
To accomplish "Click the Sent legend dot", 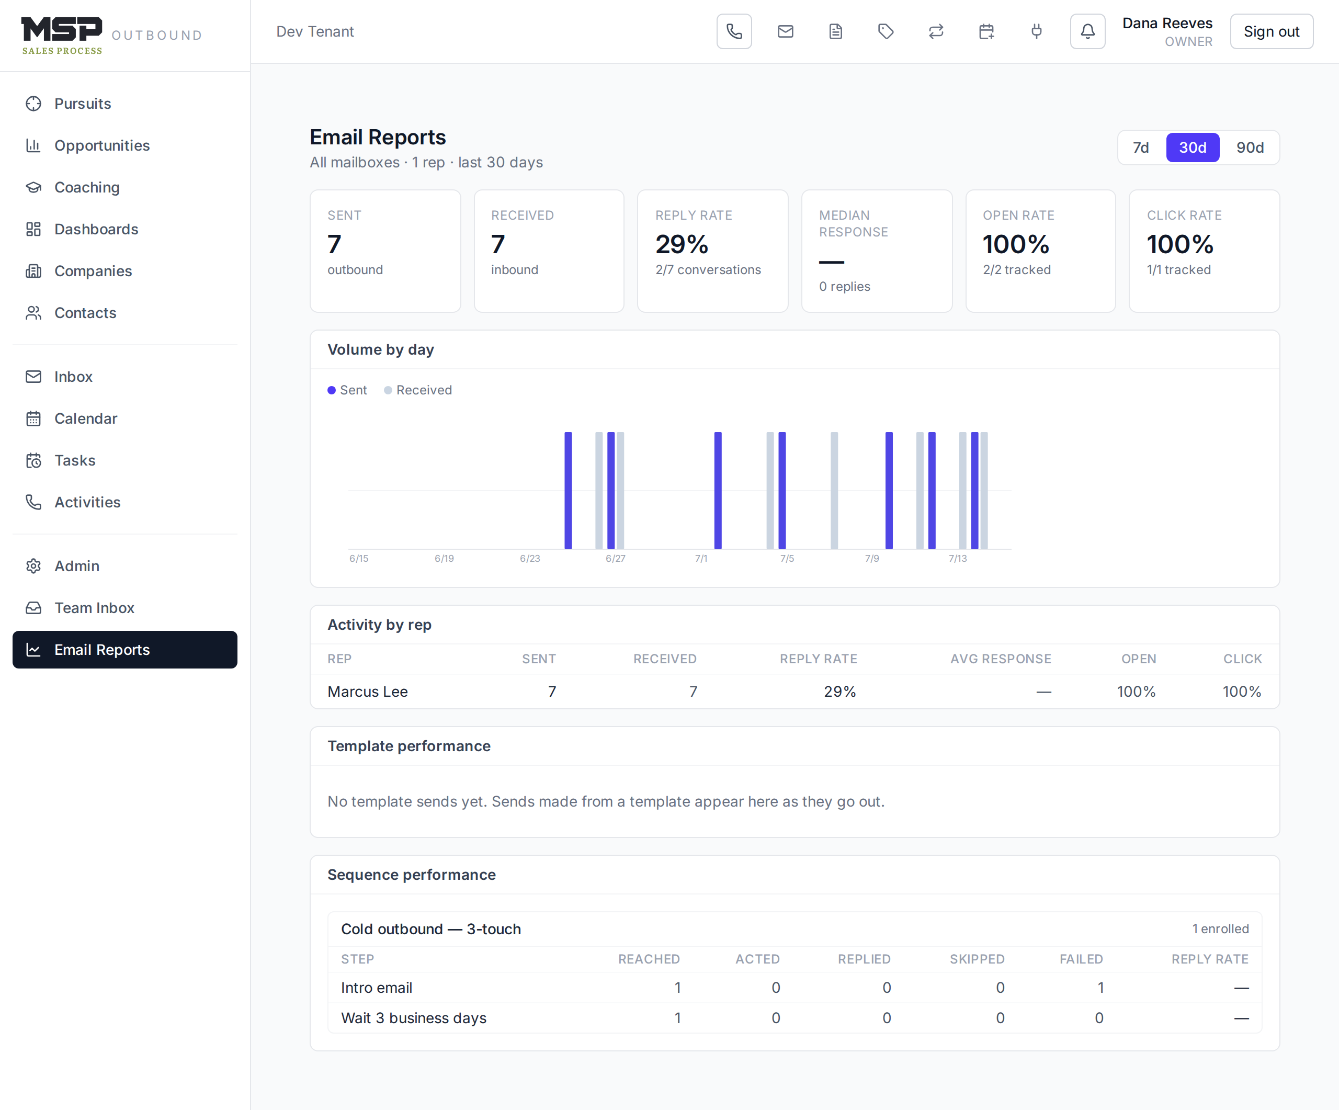I will coord(332,390).
